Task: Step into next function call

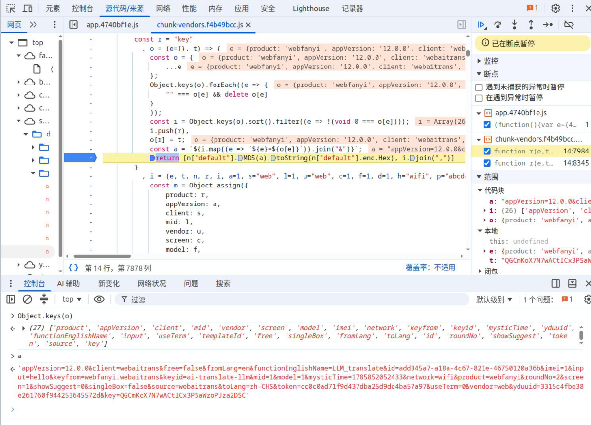Action: coord(514,25)
